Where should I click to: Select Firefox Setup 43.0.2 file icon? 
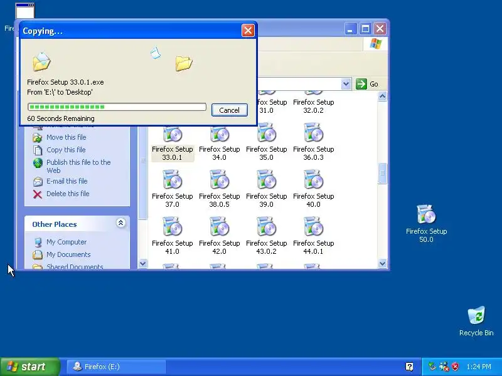click(x=266, y=227)
